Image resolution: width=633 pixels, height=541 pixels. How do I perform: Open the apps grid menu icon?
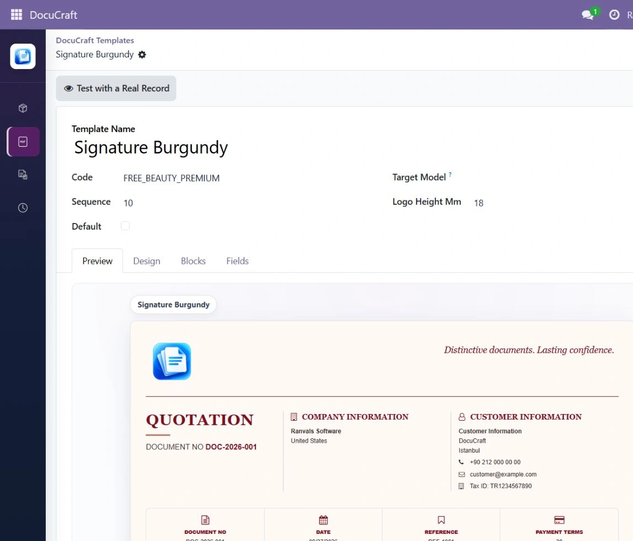(16, 14)
